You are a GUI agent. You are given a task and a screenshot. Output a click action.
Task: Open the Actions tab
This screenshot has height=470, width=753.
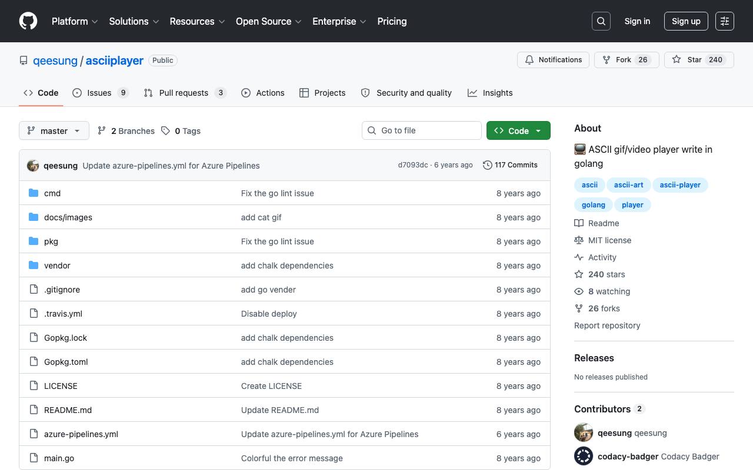(263, 93)
